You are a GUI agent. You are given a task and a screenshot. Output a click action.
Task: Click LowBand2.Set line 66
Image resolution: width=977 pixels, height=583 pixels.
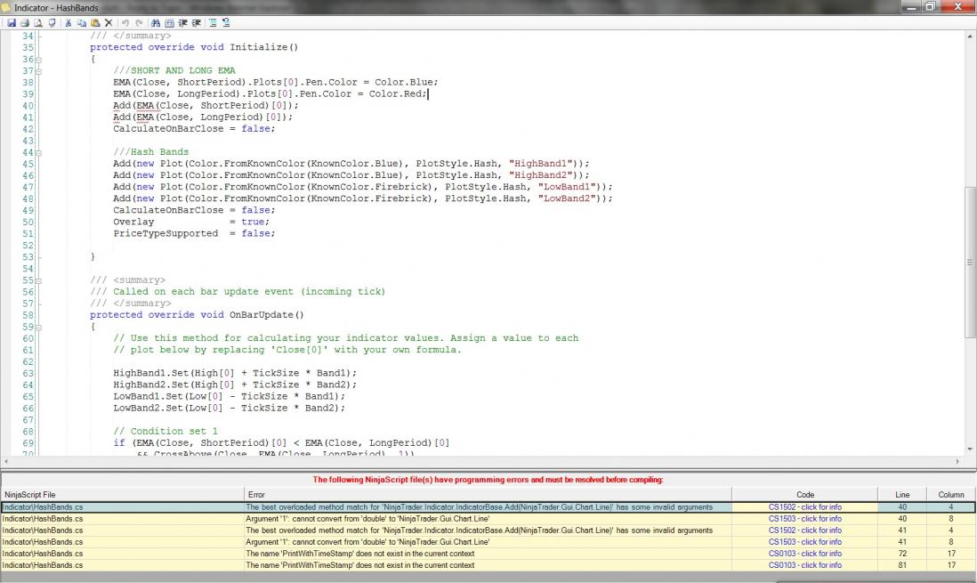[x=229, y=409]
